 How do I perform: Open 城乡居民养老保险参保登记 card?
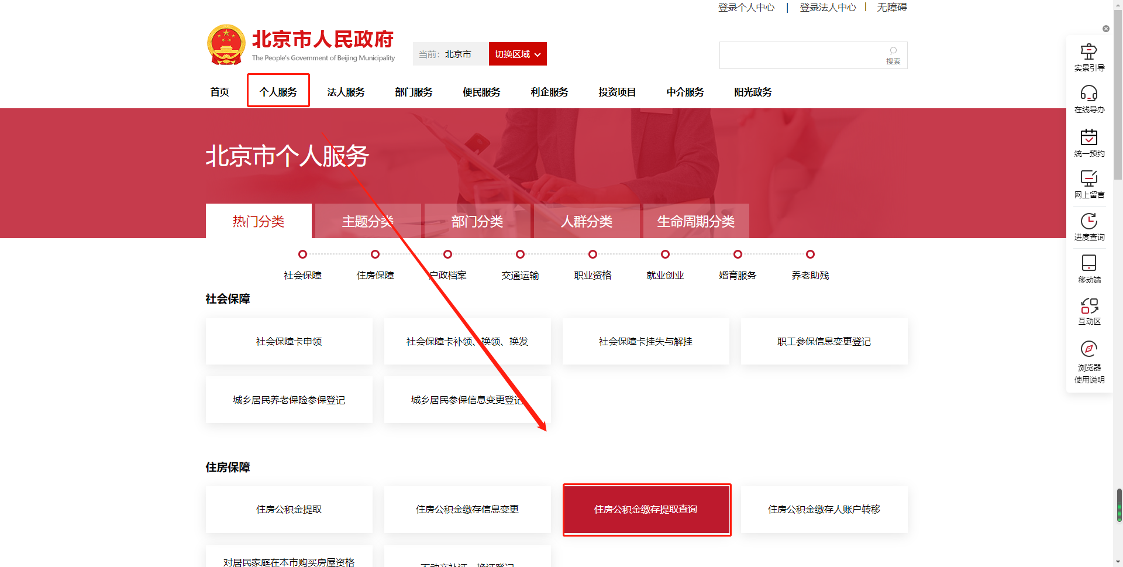click(x=289, y=400)
